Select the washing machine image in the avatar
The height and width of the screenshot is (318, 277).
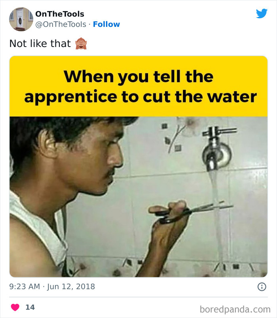pos(21,19)
